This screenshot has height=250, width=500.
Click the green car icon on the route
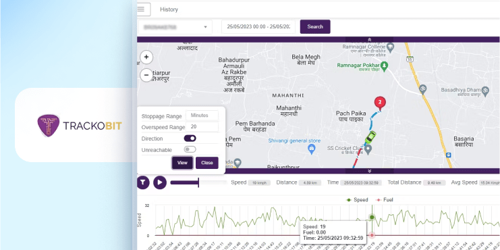pos(370,137)
